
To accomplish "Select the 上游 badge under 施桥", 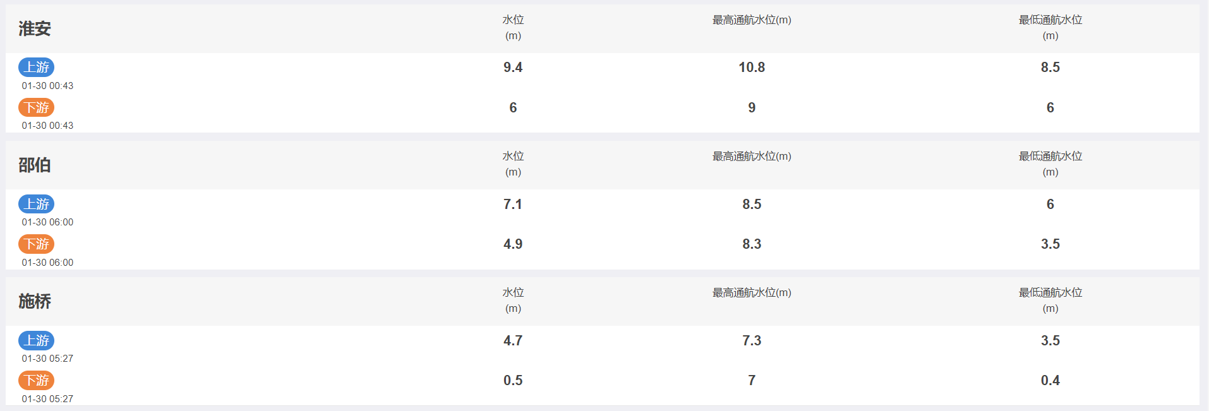I will pos(36,340).
